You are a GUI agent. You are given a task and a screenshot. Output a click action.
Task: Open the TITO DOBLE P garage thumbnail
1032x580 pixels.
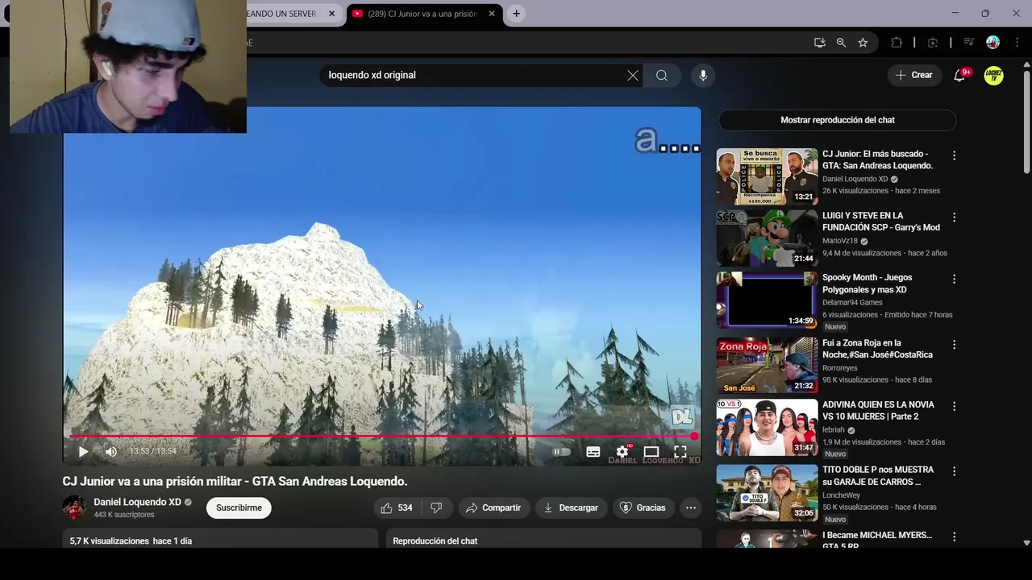point(767,492)
